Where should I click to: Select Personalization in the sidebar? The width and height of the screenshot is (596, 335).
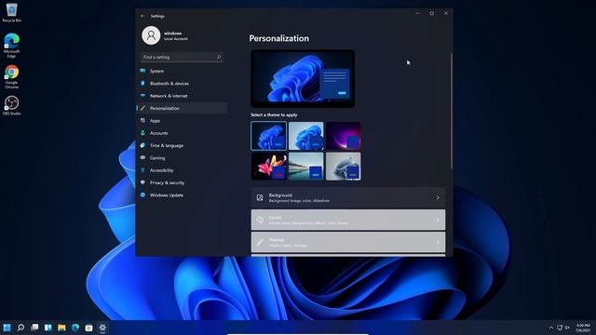coord(183,108)
